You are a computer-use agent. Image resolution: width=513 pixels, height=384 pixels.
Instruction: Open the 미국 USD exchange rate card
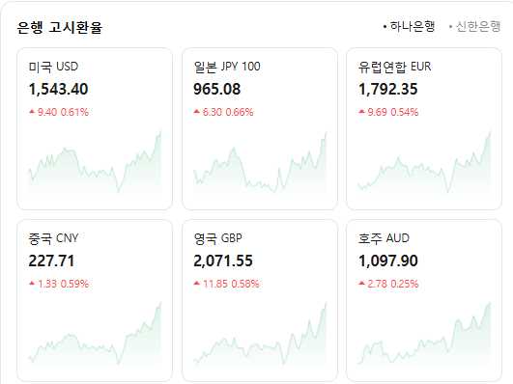[x=95, y=128]
